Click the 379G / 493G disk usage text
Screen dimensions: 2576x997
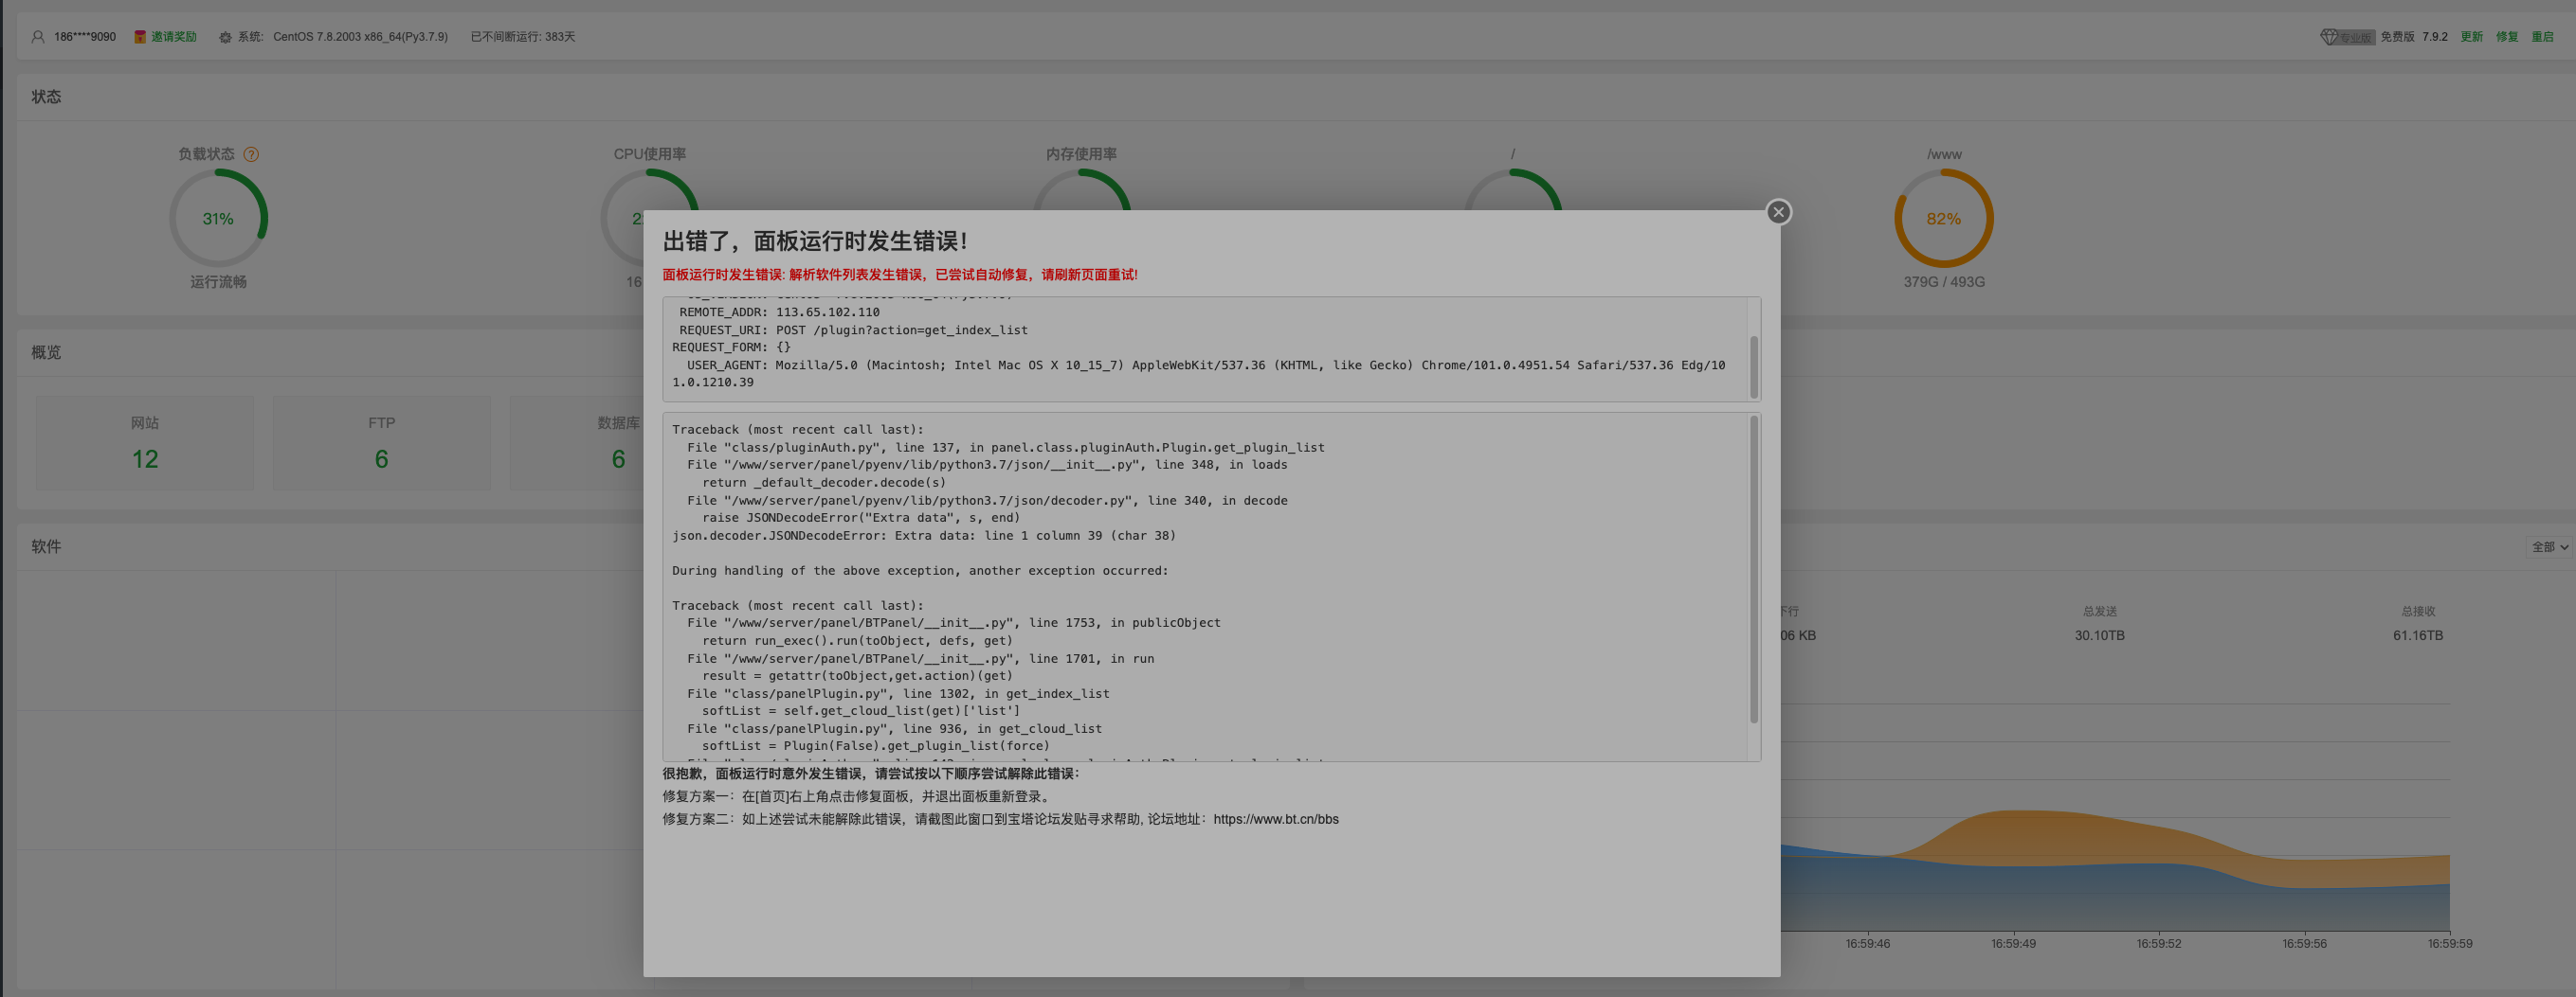point(1943,282)
